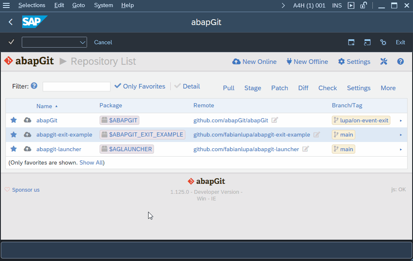Toggle the Only Favorites option
The height and width of the screenshot is (261, 413).
coord(140,86)
